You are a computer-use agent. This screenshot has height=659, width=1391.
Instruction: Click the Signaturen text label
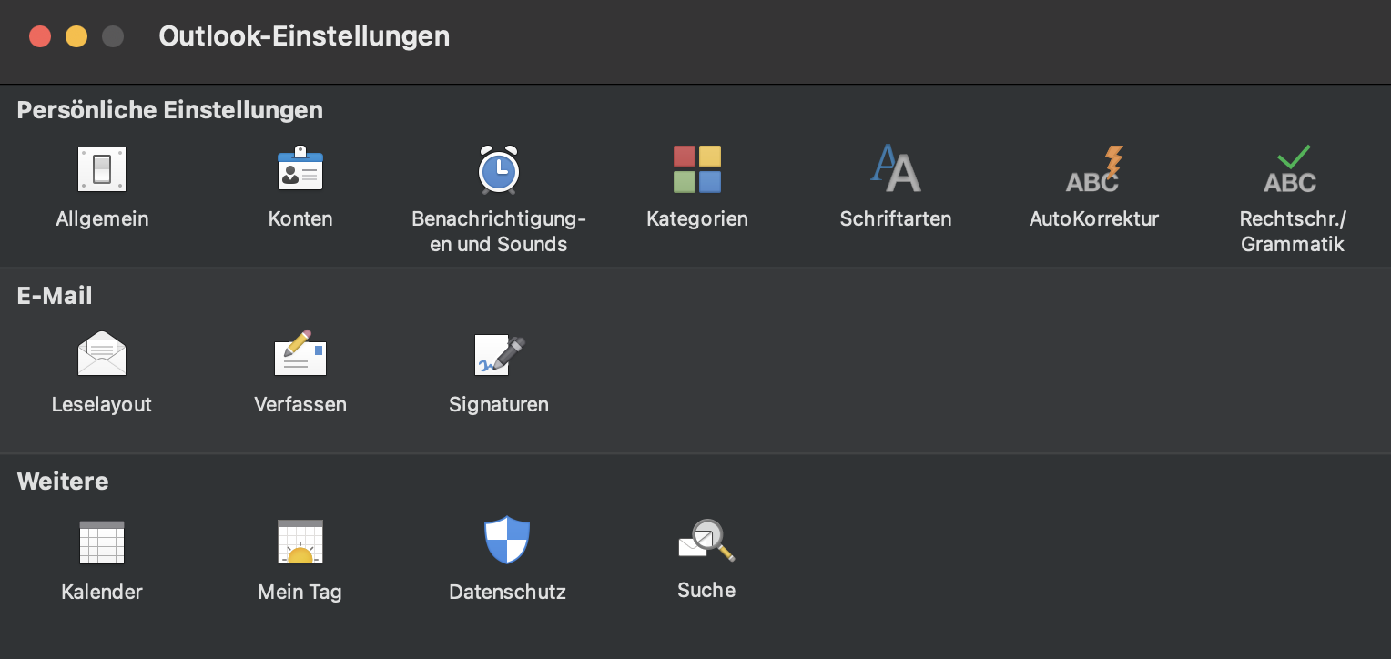click(499, 404)
